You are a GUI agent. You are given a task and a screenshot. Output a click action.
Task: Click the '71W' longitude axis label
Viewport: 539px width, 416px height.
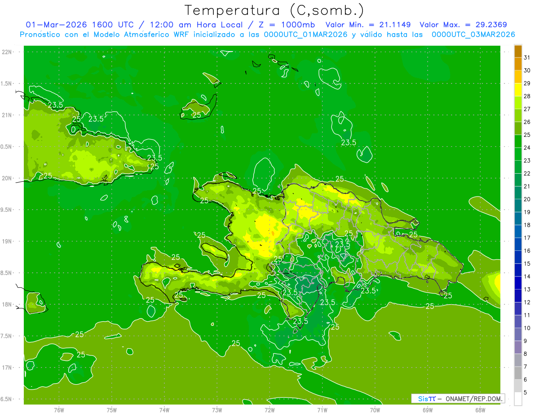[322, 410]
